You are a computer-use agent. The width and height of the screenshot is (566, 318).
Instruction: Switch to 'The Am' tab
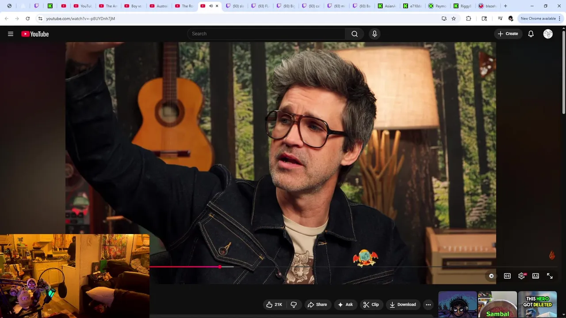click(x=108, y=6)
